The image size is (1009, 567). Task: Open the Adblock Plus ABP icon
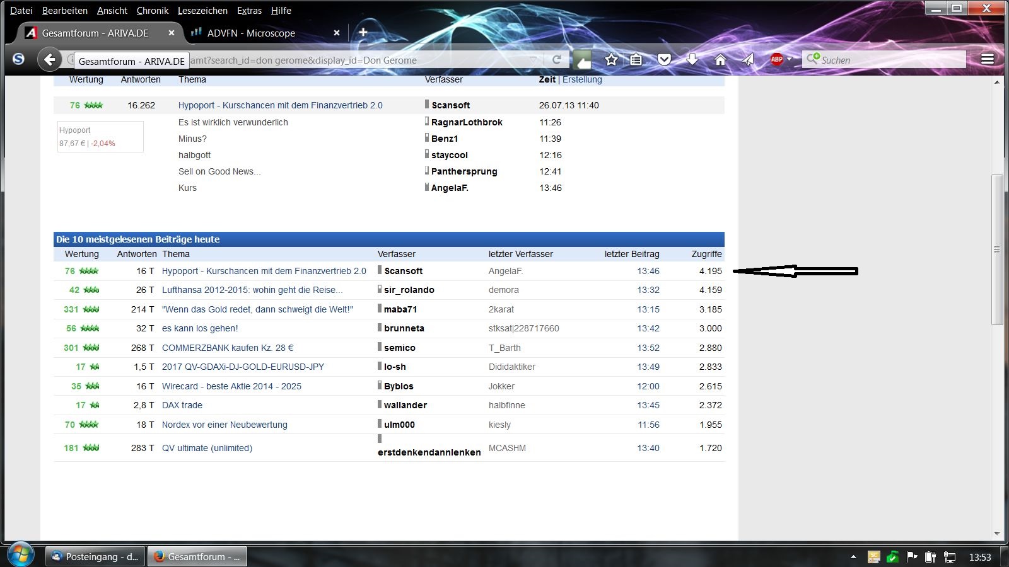[776, 60]
